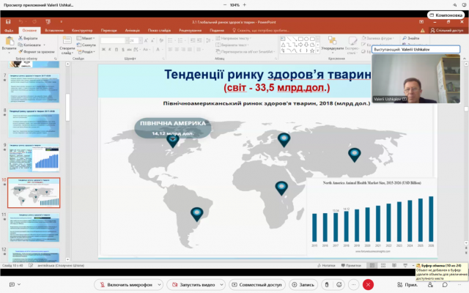Toggle the microphone with Включить микрофон
This screenshot has height=293, width=469.
tap(120, 284)
